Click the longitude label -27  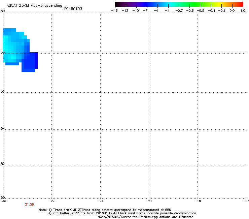click(x=51, y=201)
